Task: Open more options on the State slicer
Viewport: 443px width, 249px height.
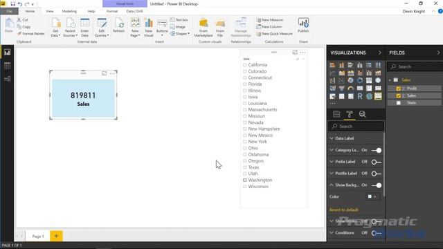Action: [x=303, y=53]
